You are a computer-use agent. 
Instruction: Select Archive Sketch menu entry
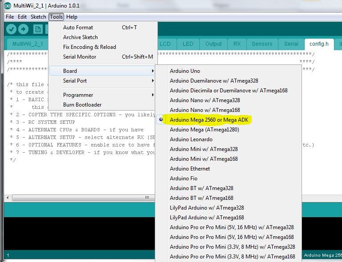pos(103,37)
